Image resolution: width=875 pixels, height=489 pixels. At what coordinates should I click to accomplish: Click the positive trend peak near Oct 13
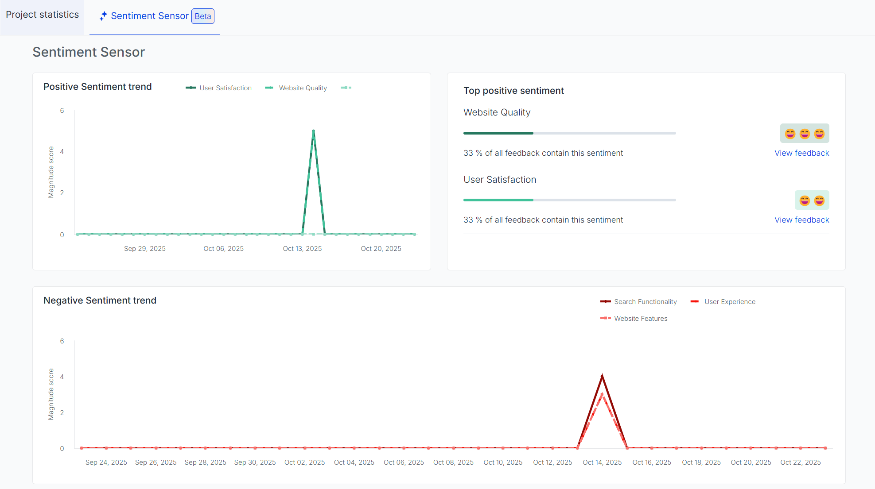[x=313, y=131]
